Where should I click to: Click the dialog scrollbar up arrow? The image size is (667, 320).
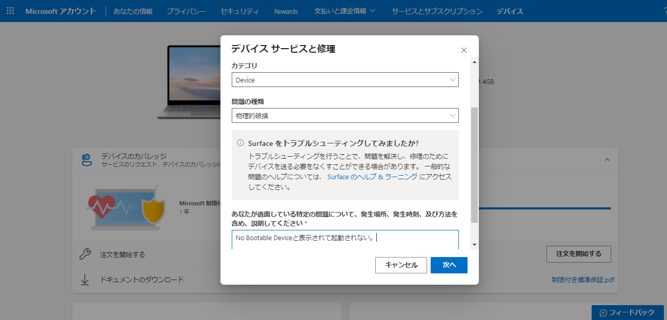point(474,62)
